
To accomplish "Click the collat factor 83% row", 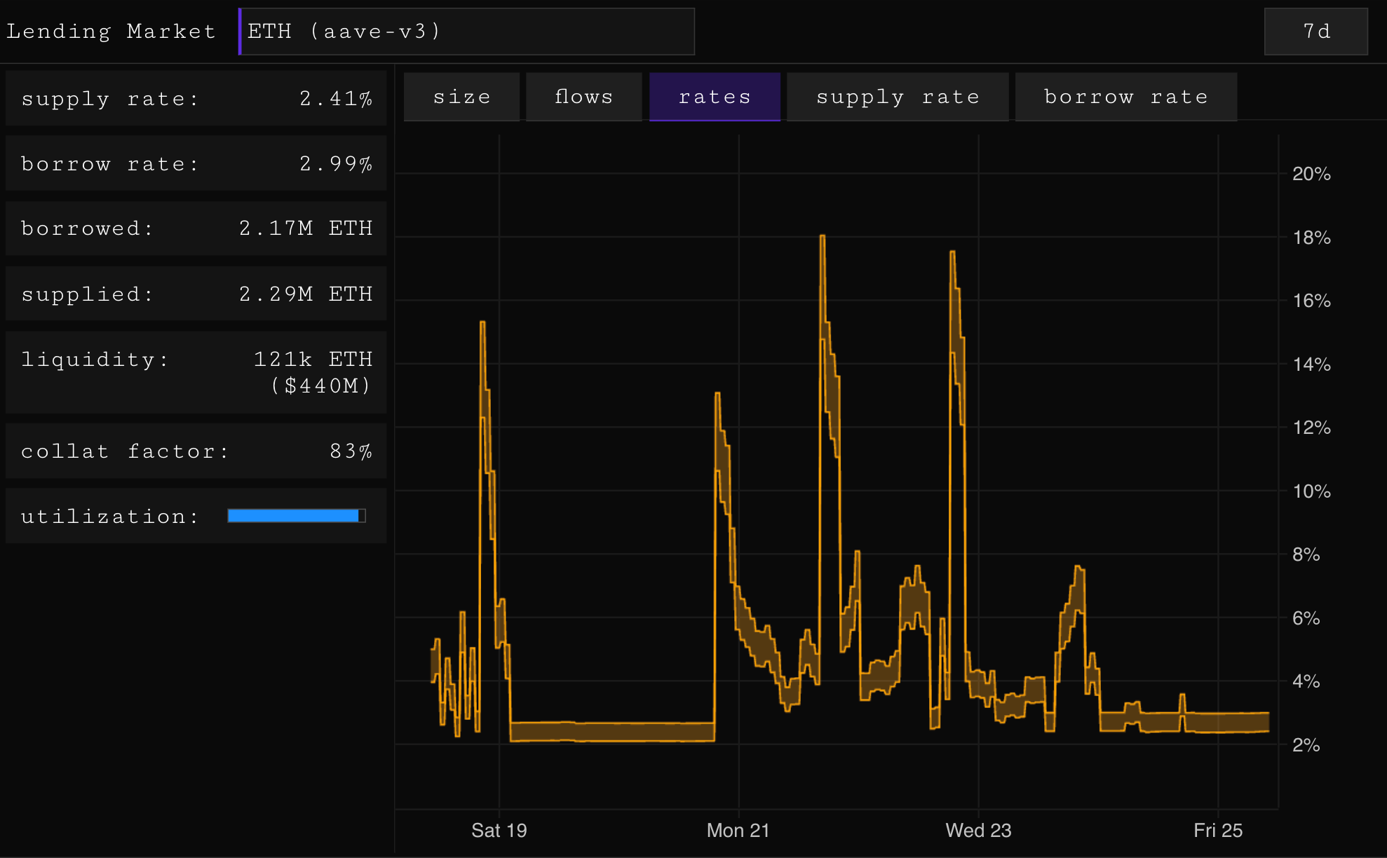I will tap(196, 451).
